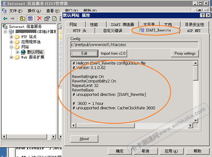Click tree pane scroll-right arrow
The width and height of the screenshot is (212, 157).
click(53, 137)
